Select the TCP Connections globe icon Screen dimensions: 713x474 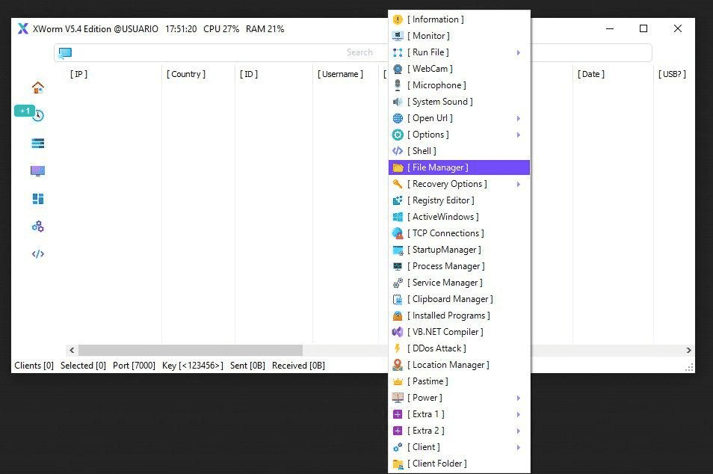point(398,233)
